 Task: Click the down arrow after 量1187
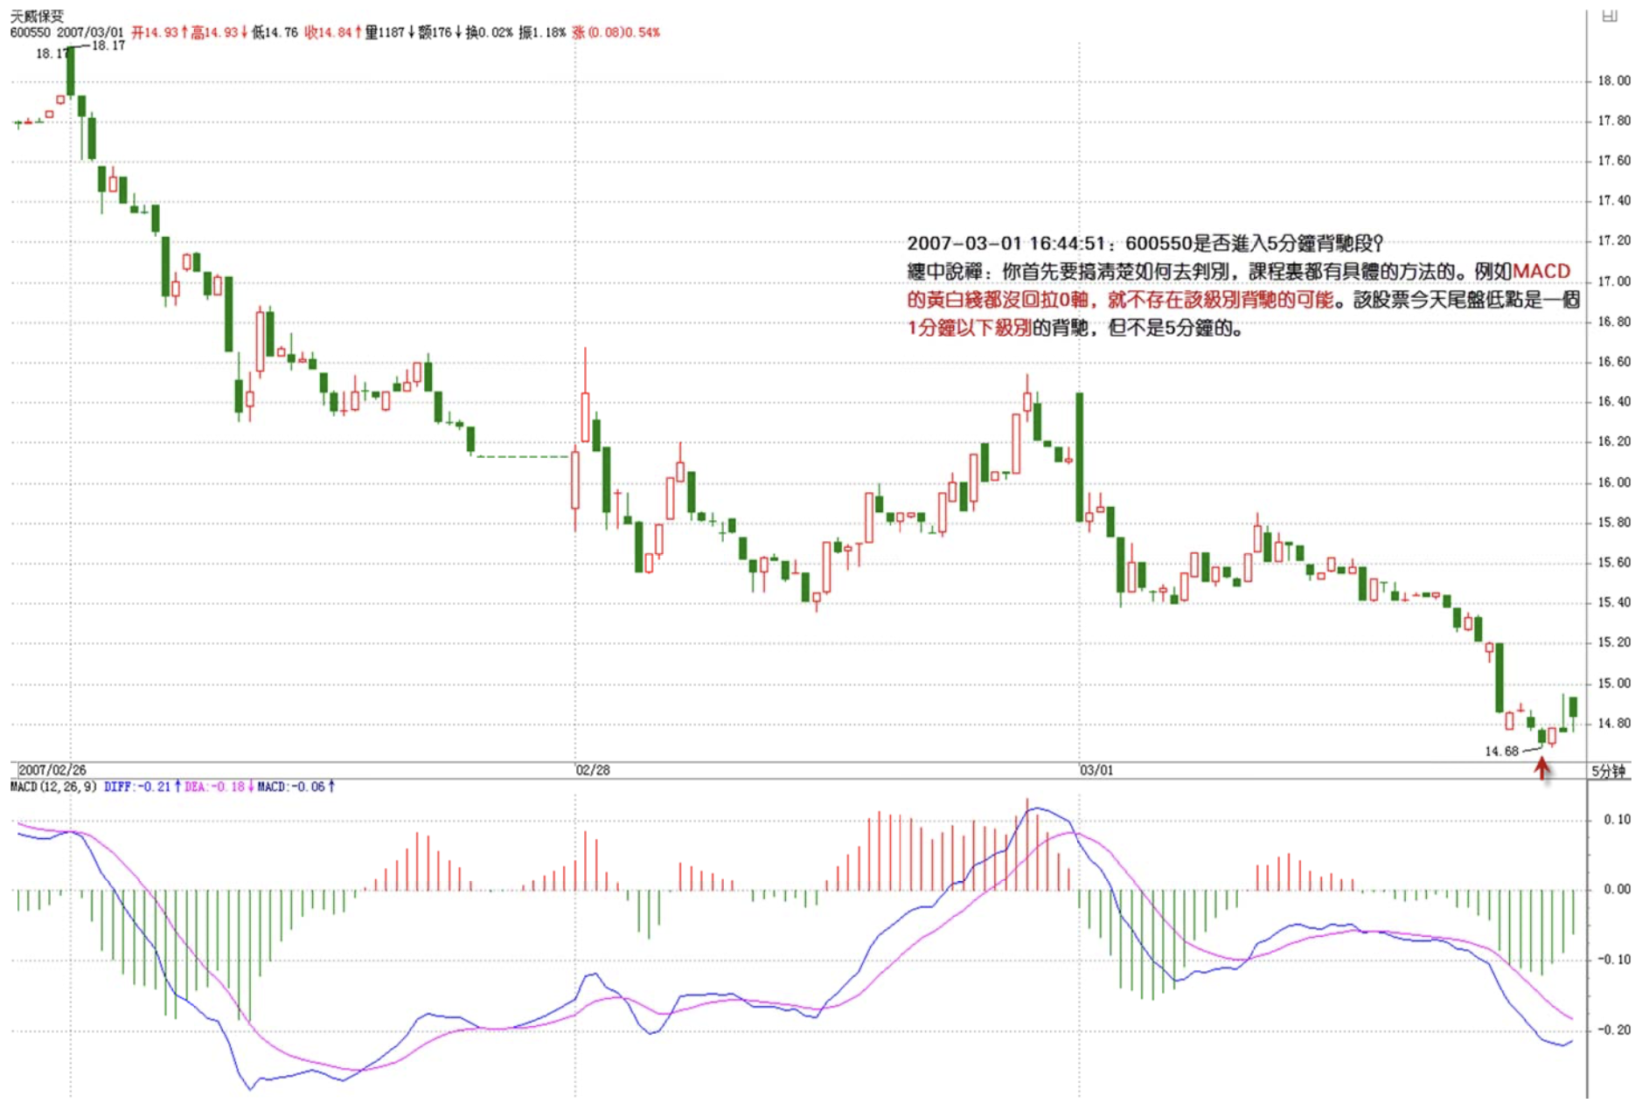pos(411,32)
